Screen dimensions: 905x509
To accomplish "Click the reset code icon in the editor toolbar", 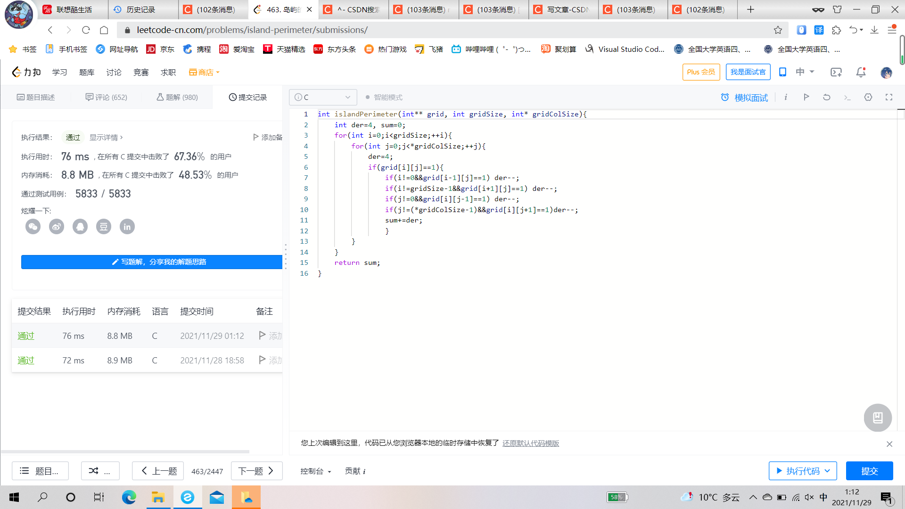I will point(826,97).
